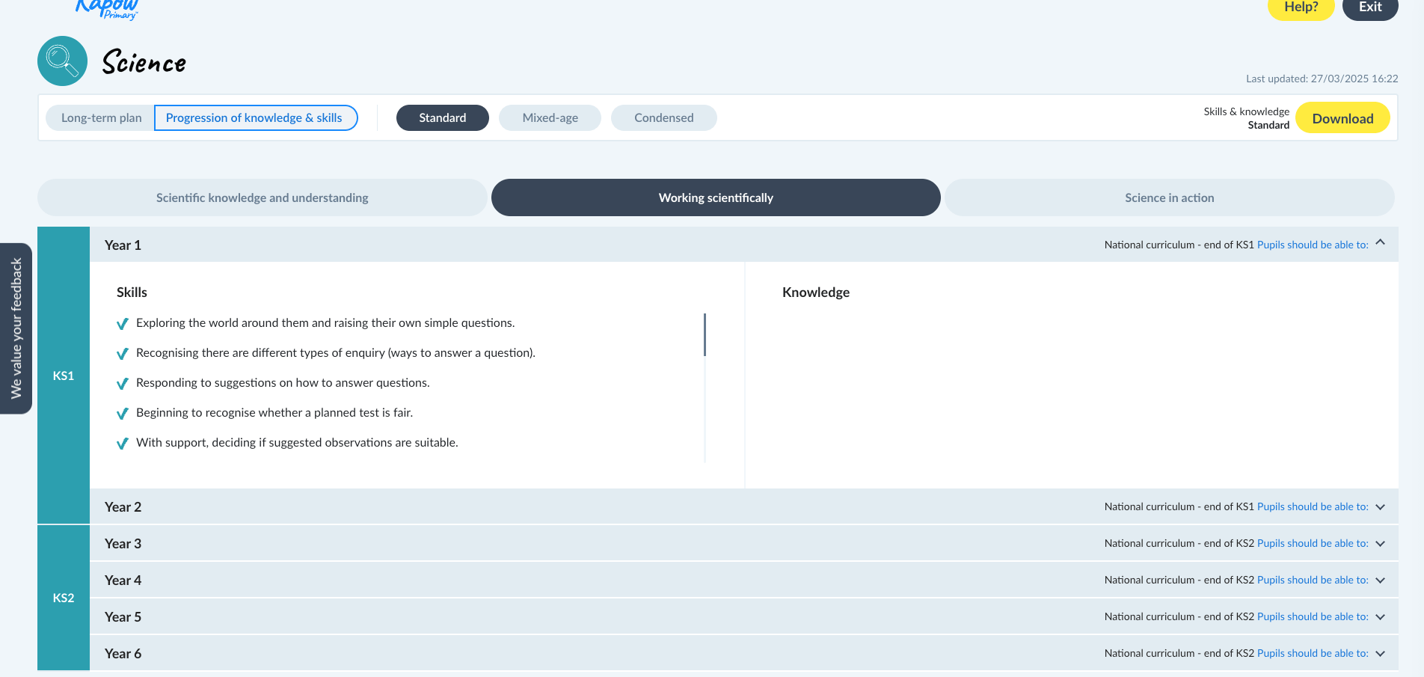Open Scientific knowledge and understanding tab
The height and width of the screenshot is (677, 1424).
(x=262, y=198)
